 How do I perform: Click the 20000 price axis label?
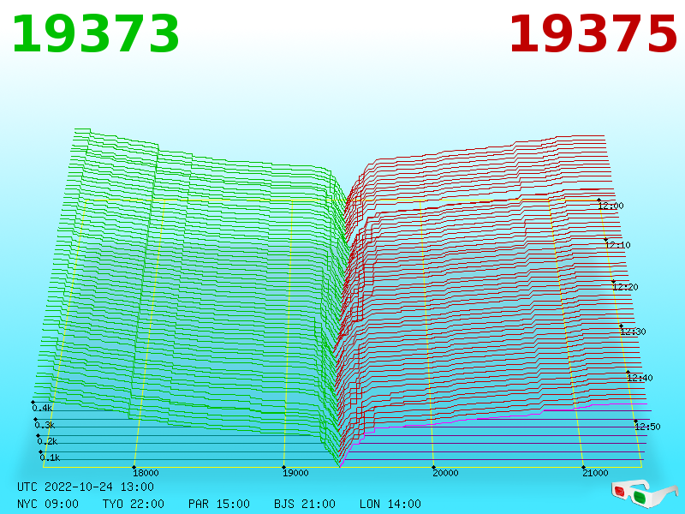445,473
